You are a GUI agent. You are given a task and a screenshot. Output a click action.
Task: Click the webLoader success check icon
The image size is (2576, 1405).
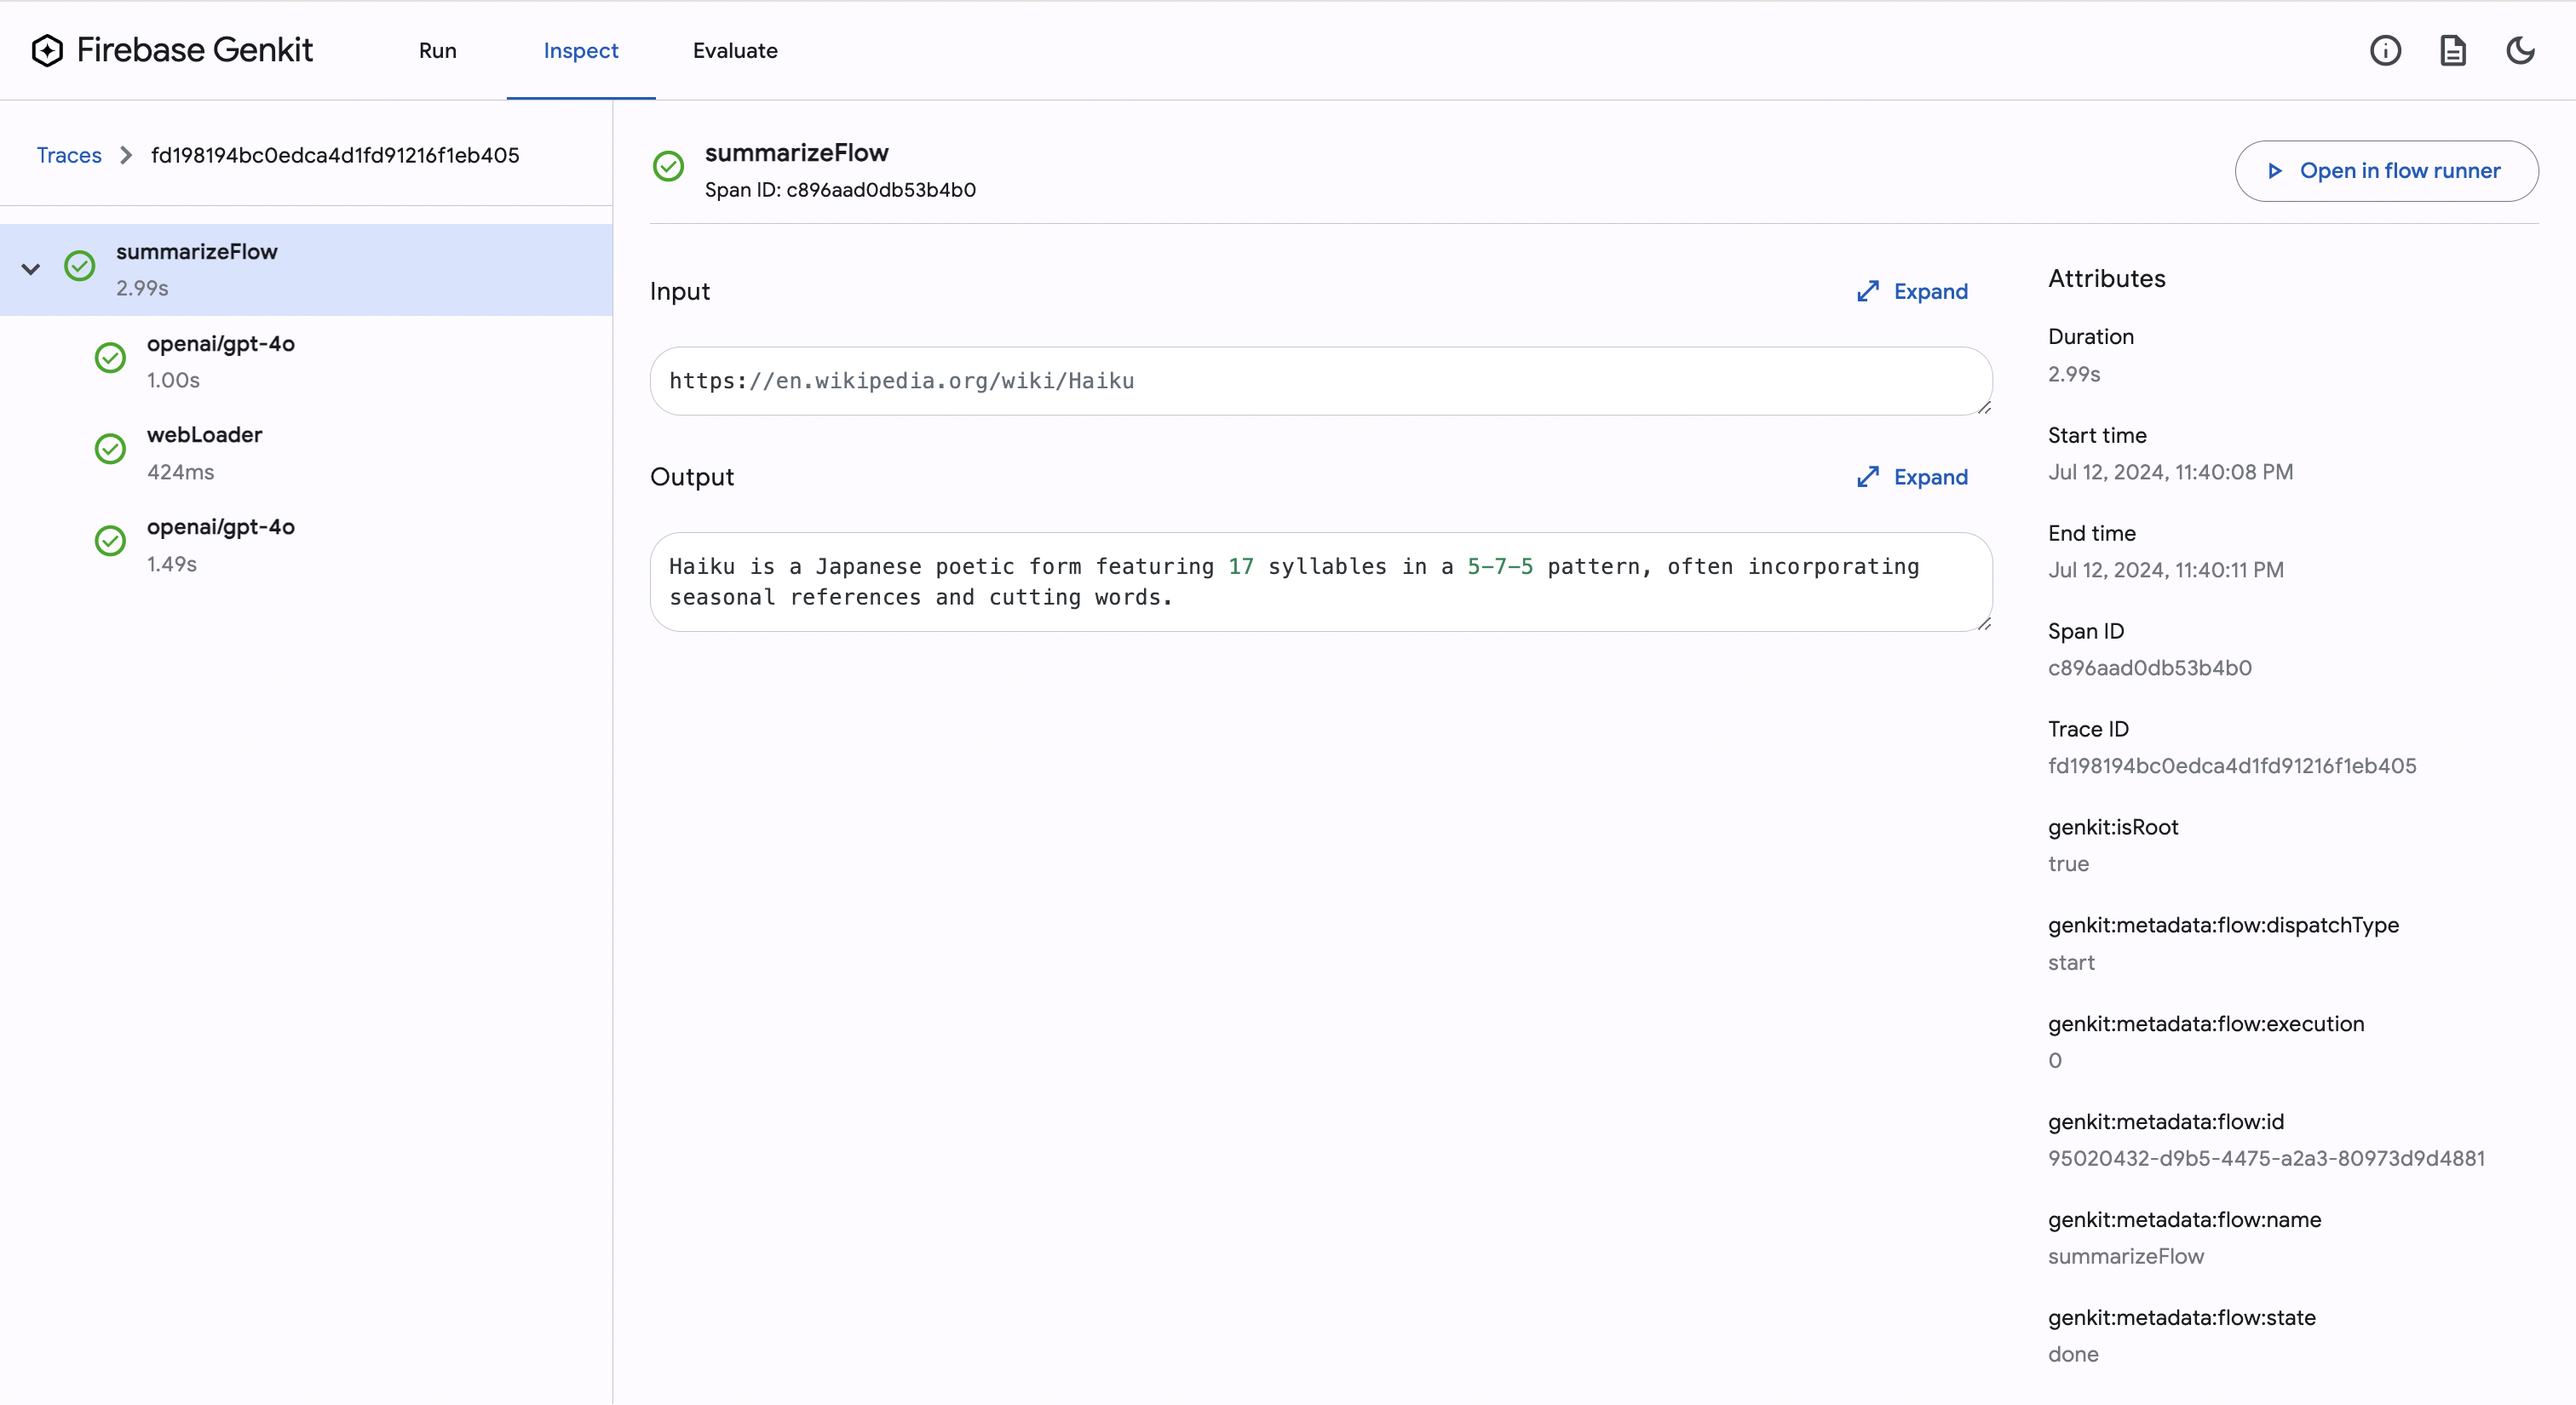110,450
